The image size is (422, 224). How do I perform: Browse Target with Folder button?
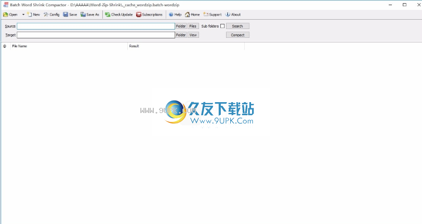pos(181,35)
